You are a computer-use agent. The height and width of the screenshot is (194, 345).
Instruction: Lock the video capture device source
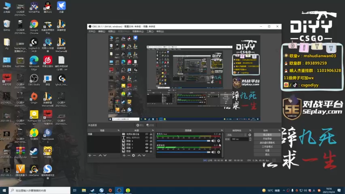tap(151, 134)
